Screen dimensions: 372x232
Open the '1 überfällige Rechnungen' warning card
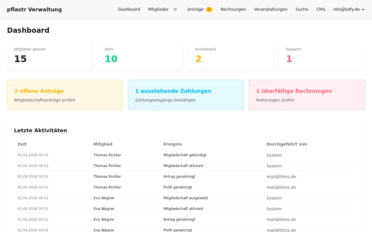pyautogui.click(x=307, y=95)
